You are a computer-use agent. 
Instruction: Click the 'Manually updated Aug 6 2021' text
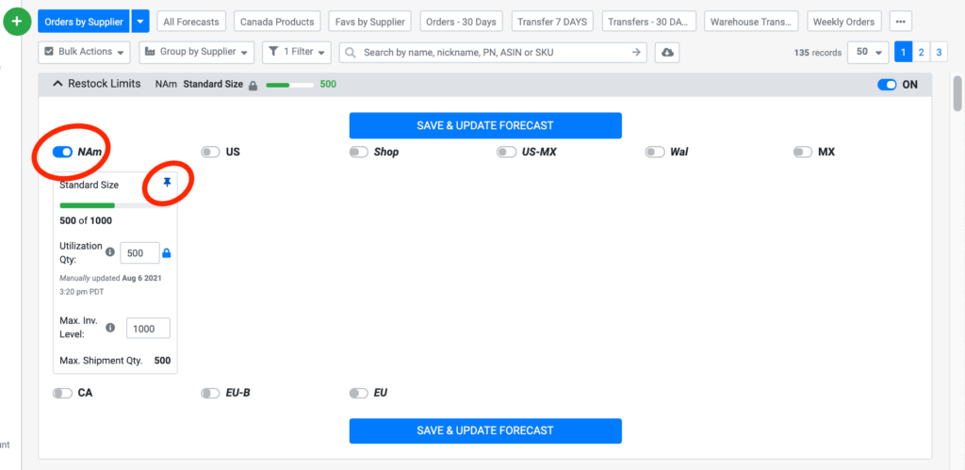111,278
